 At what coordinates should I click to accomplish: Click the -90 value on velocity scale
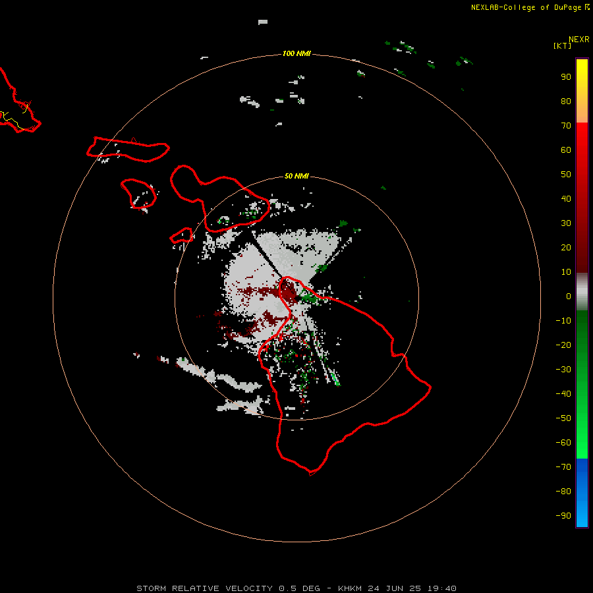563,516
